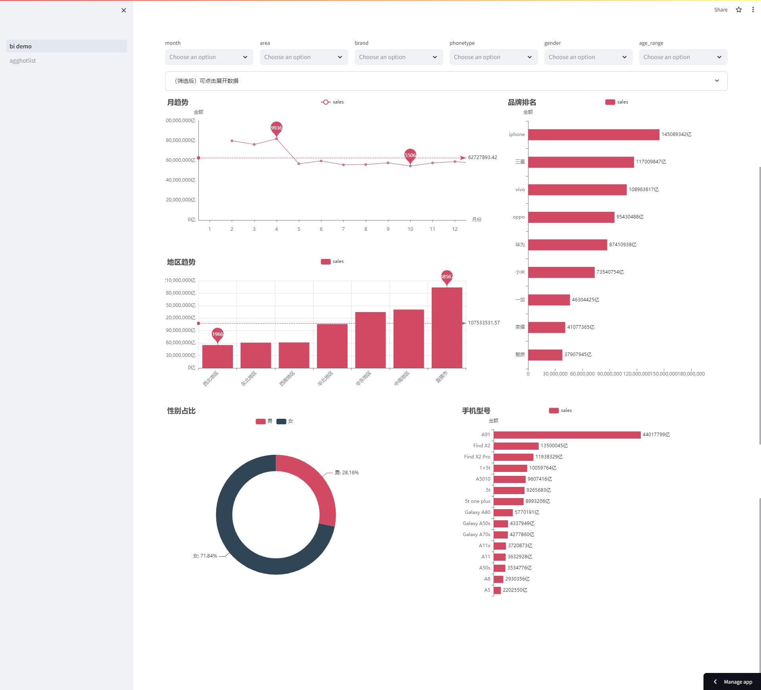Open the agghotlist page
Viewport: 761px width, 690px height.
coord(67,60)
